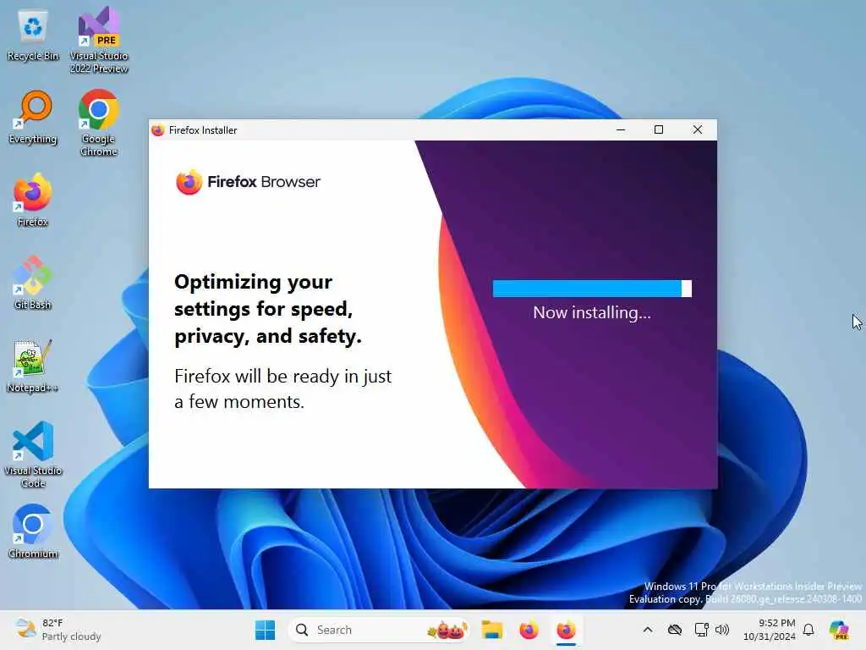Open notifications bell icon
866x650 pixels.
click(808, 630)
